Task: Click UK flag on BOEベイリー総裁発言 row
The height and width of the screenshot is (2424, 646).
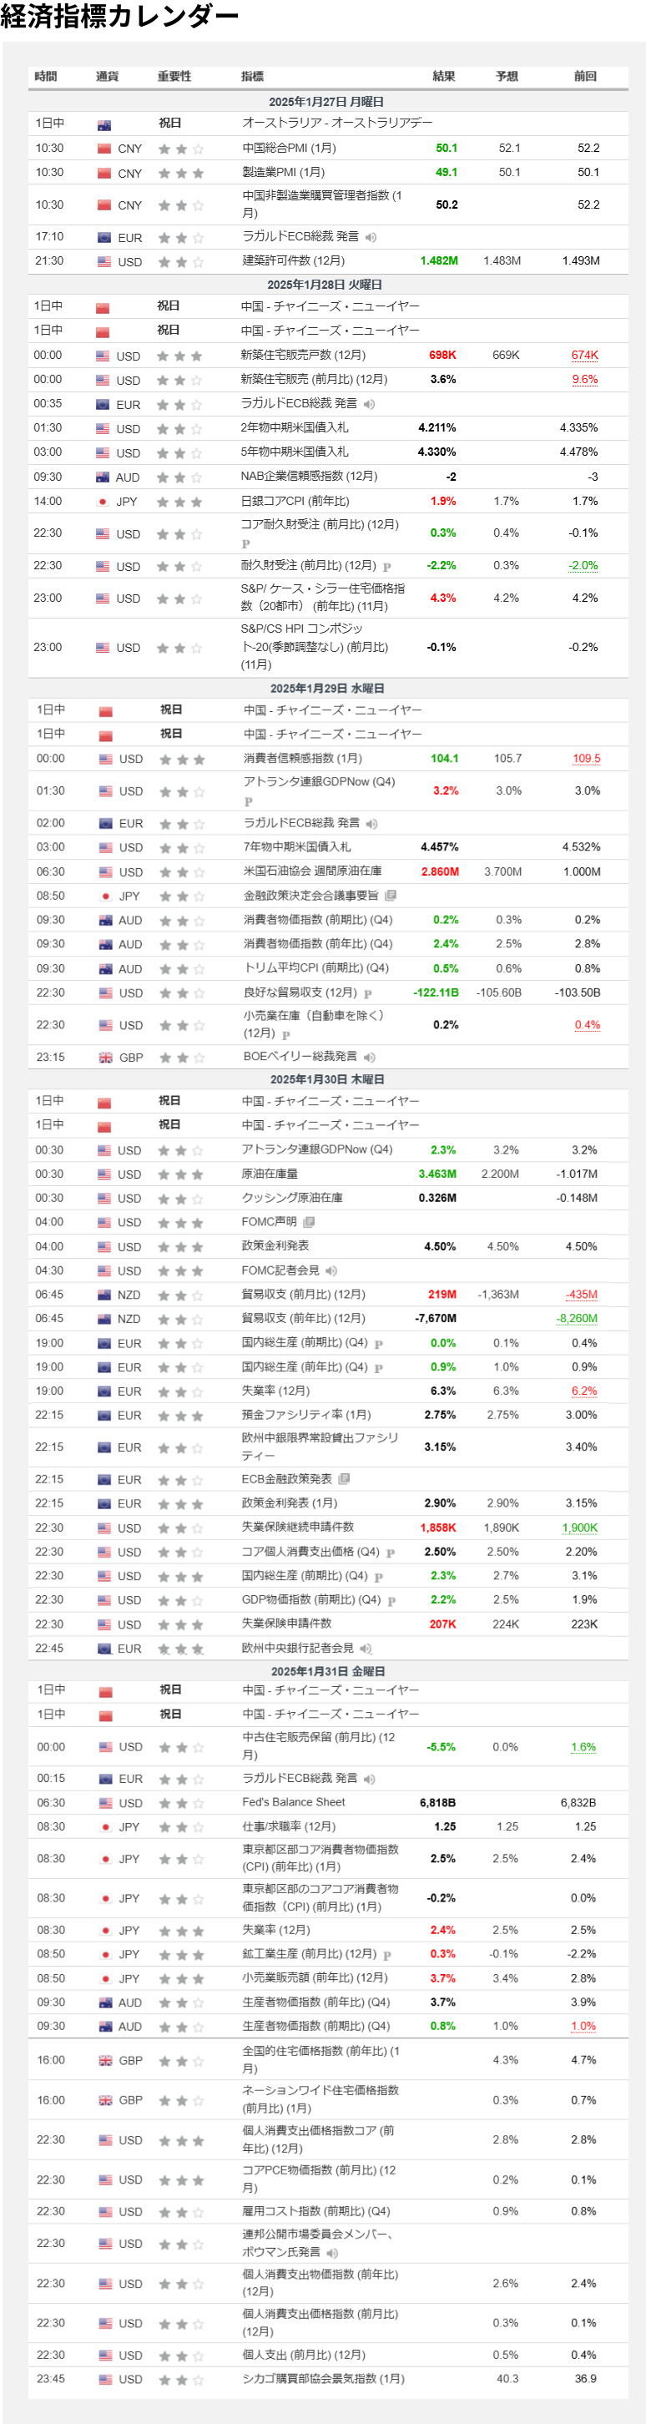Action: 105,1058
